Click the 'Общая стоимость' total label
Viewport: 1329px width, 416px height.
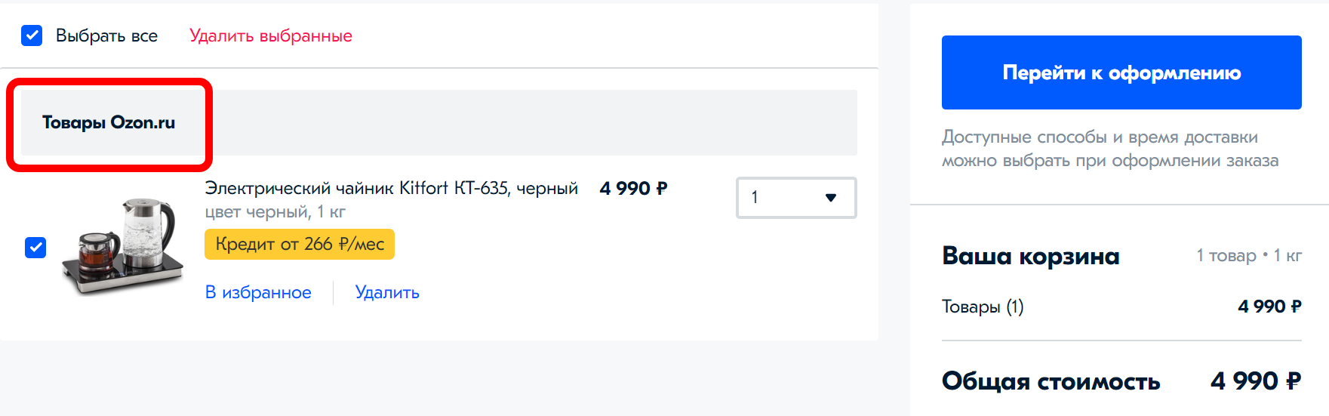[1051, 381]
